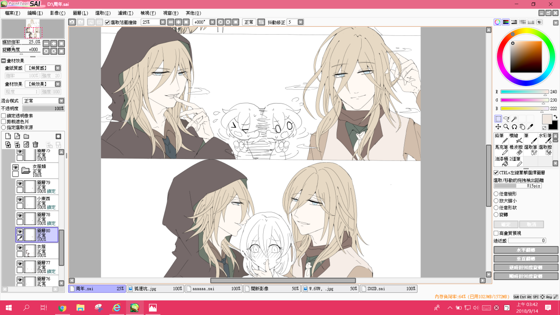Select the hand pan tool
The image size is (560, 315).
(522, 127)
